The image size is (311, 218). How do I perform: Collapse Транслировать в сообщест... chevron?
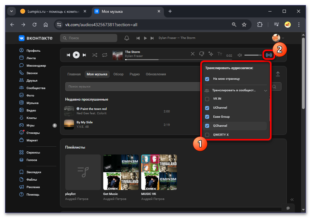tap(265, 91)
